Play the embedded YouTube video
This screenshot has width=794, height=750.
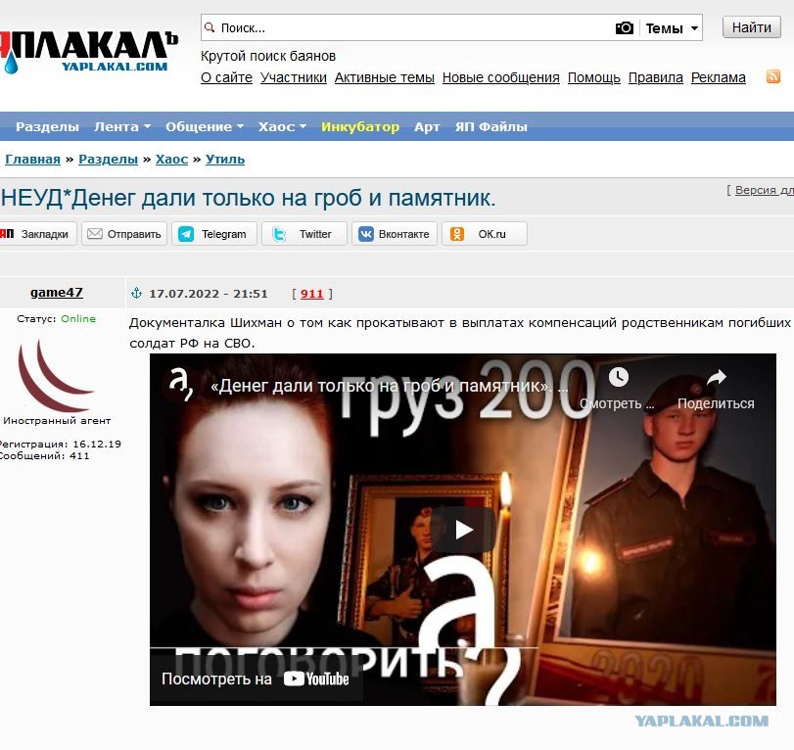tap(463, 530)
